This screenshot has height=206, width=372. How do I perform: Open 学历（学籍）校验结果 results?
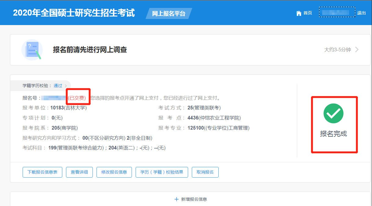coord(162,172)
